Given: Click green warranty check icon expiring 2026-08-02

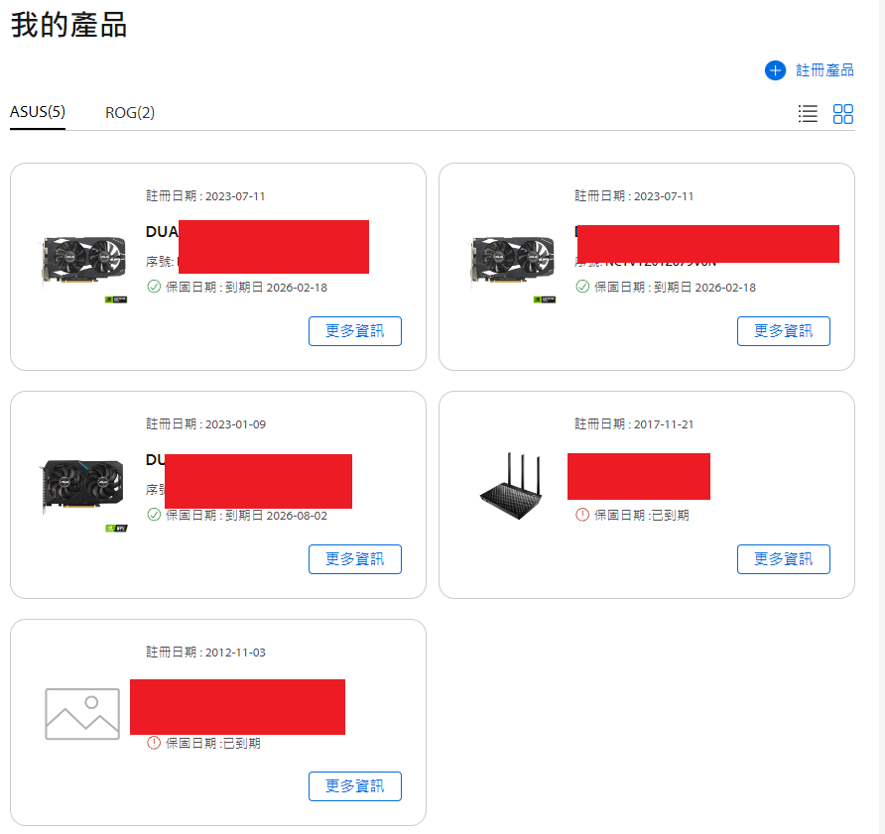Looking at the screenshot, I should tap(154, 515).
